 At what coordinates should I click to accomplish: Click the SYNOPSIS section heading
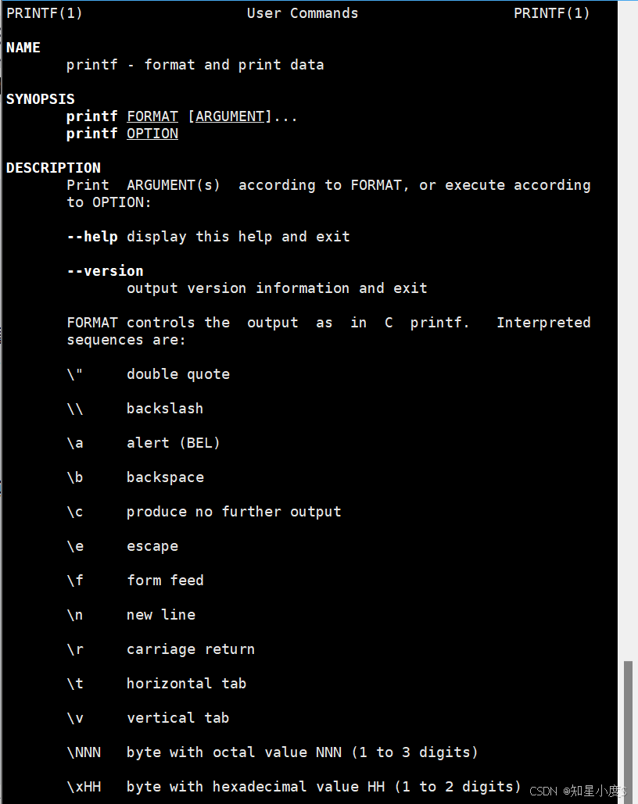point(40,99)
